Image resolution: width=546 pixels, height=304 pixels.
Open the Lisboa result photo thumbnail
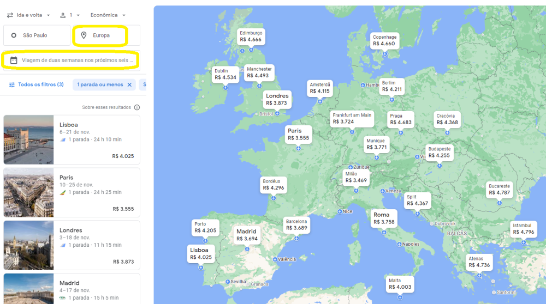[x=28, y=139]
